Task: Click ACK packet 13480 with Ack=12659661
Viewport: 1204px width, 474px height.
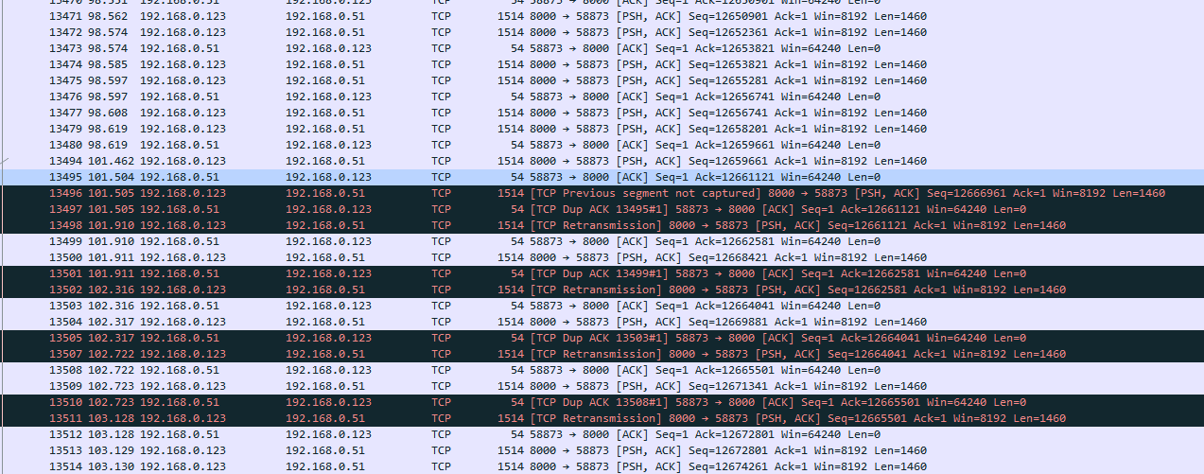Action: pos(605,145)
